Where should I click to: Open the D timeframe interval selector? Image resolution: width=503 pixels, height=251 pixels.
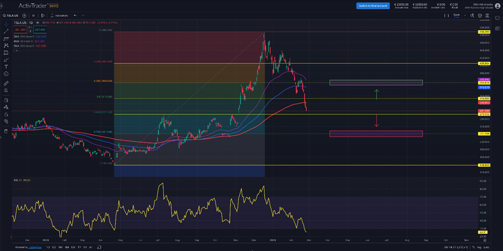click(x=34, y=15)
